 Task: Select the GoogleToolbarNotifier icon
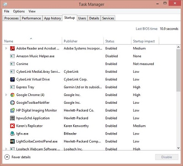pos(12,102)
